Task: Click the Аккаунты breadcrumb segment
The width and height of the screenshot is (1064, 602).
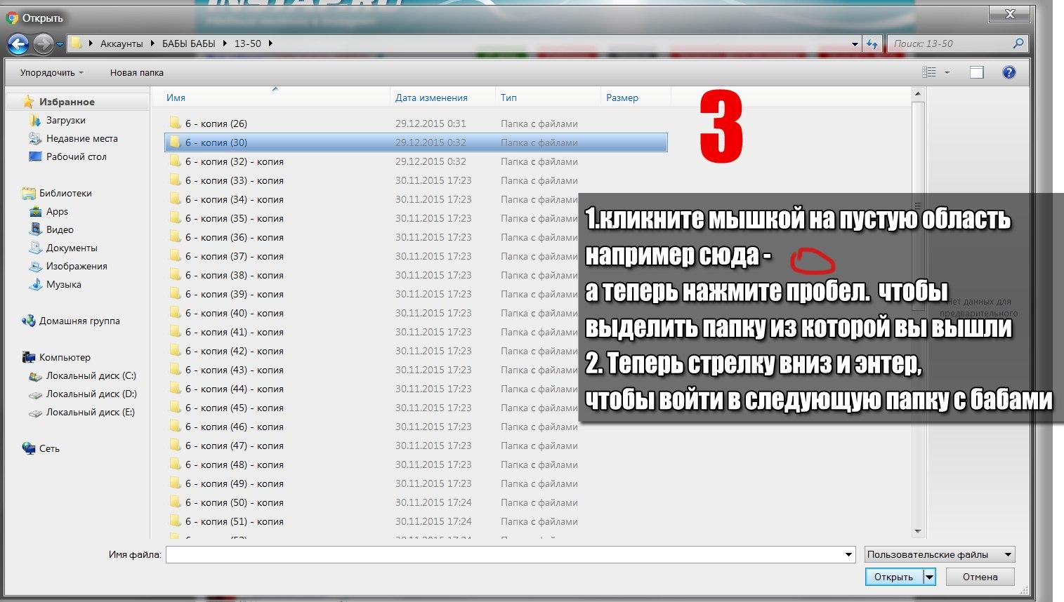Action: (x=121, y=44)
